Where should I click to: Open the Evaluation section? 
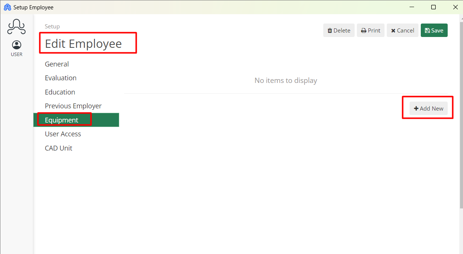coord(61,78)
